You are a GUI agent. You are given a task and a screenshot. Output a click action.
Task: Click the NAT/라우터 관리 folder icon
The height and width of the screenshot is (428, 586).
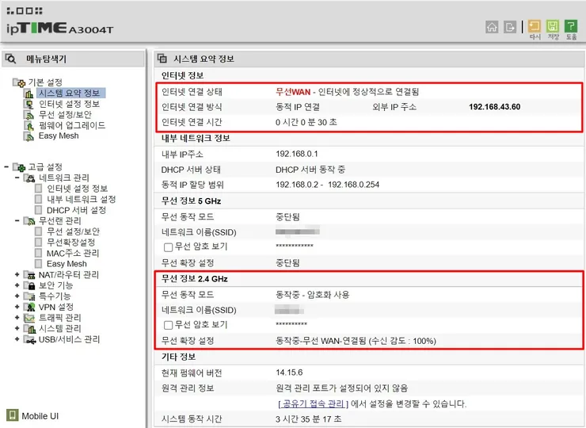pyautogui.click(x=29, y=275)
